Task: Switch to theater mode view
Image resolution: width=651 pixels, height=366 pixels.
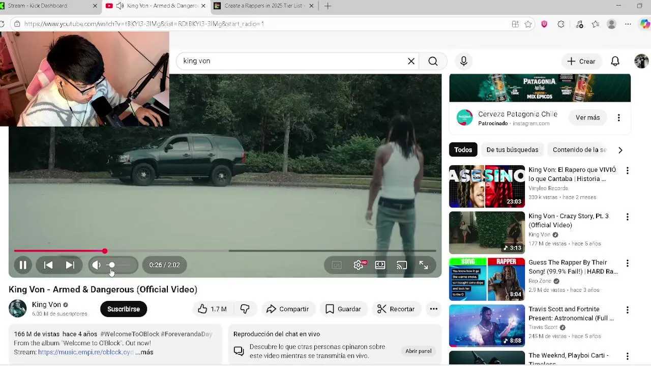Action: 380,265
